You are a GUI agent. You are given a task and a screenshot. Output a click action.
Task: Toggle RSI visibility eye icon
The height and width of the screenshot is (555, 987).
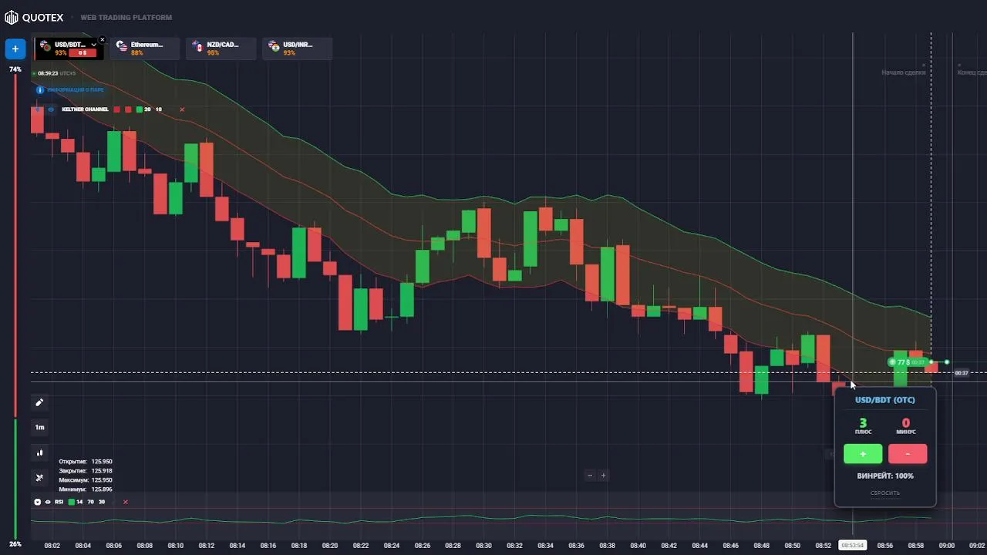point(48,502)
